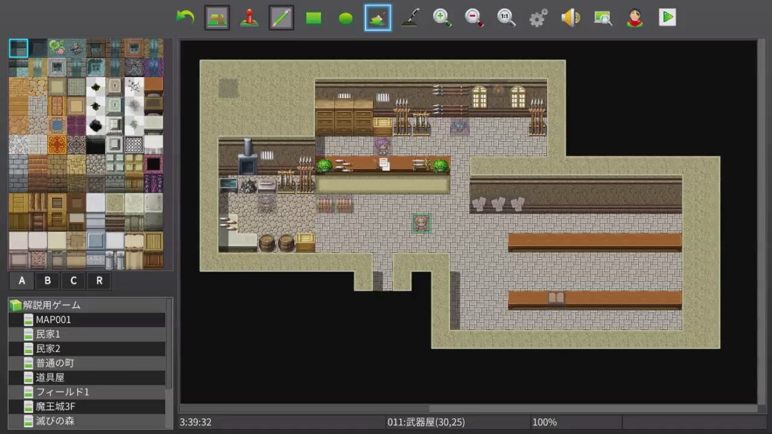Open the Character Generator

tap(634, 18)
